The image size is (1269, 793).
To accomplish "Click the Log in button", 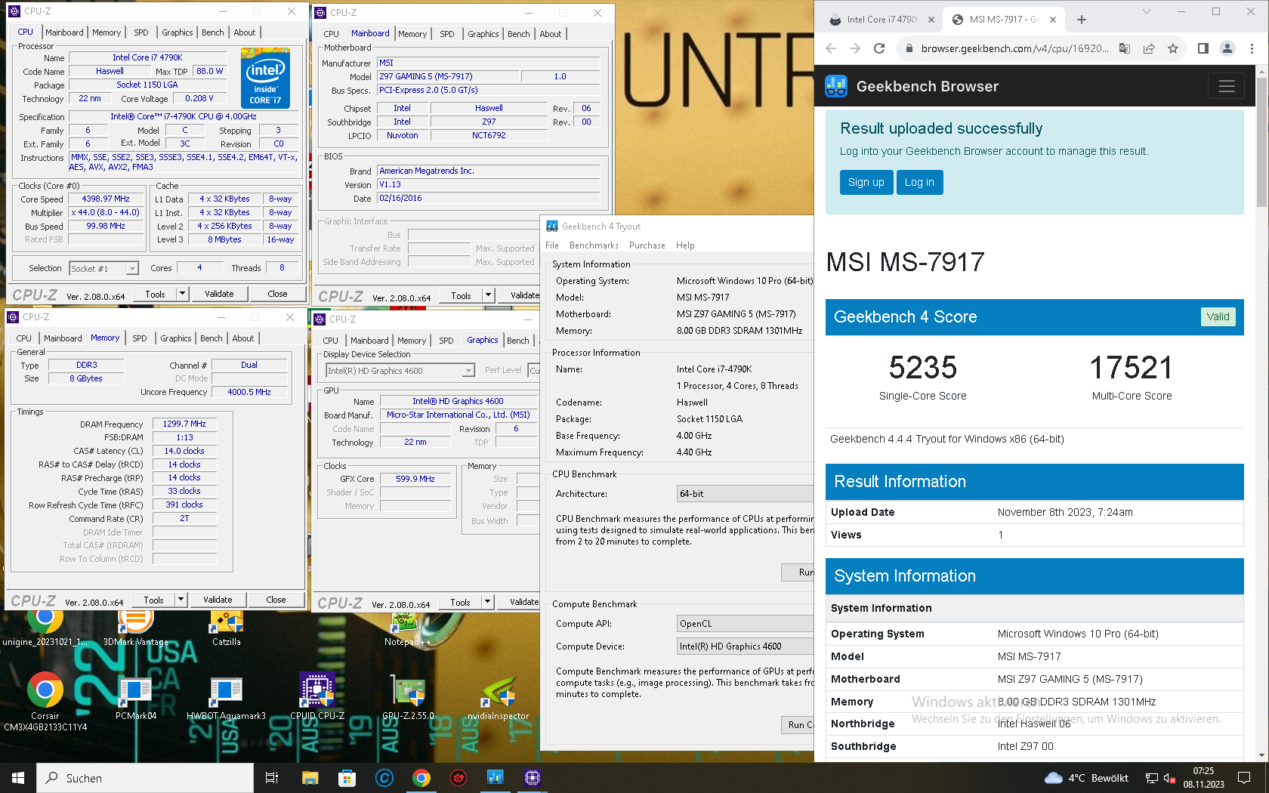I will (919, 182).
